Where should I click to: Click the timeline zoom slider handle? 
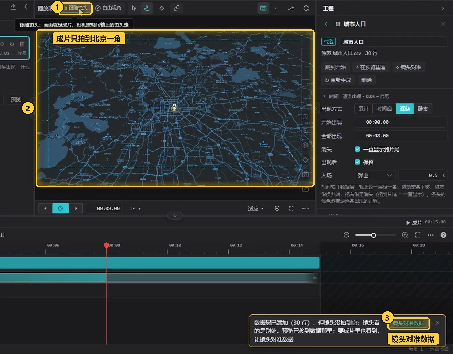point(373,235)
